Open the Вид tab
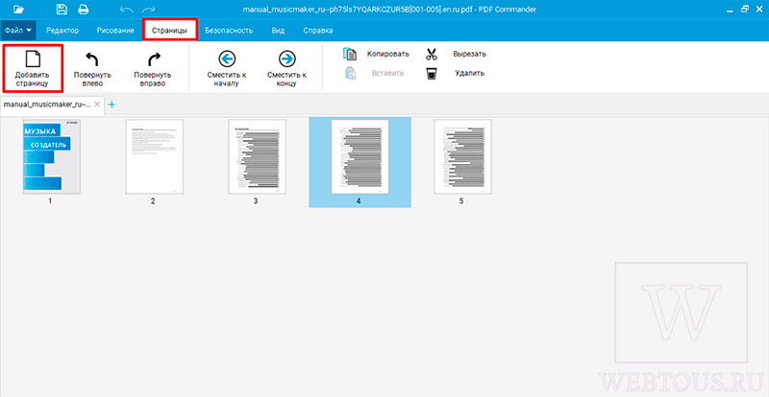 pos(278,31)
